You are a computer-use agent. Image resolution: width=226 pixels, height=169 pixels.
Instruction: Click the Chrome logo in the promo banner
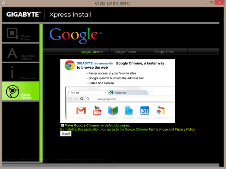(x=70, y=65)
